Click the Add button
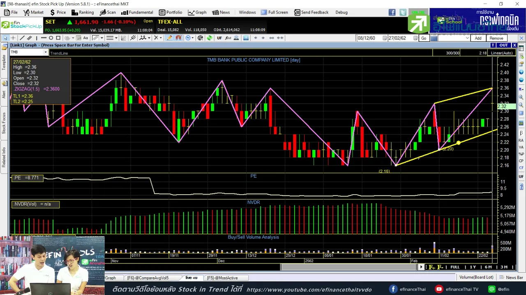The image size is (526, 295). (478, 38)
